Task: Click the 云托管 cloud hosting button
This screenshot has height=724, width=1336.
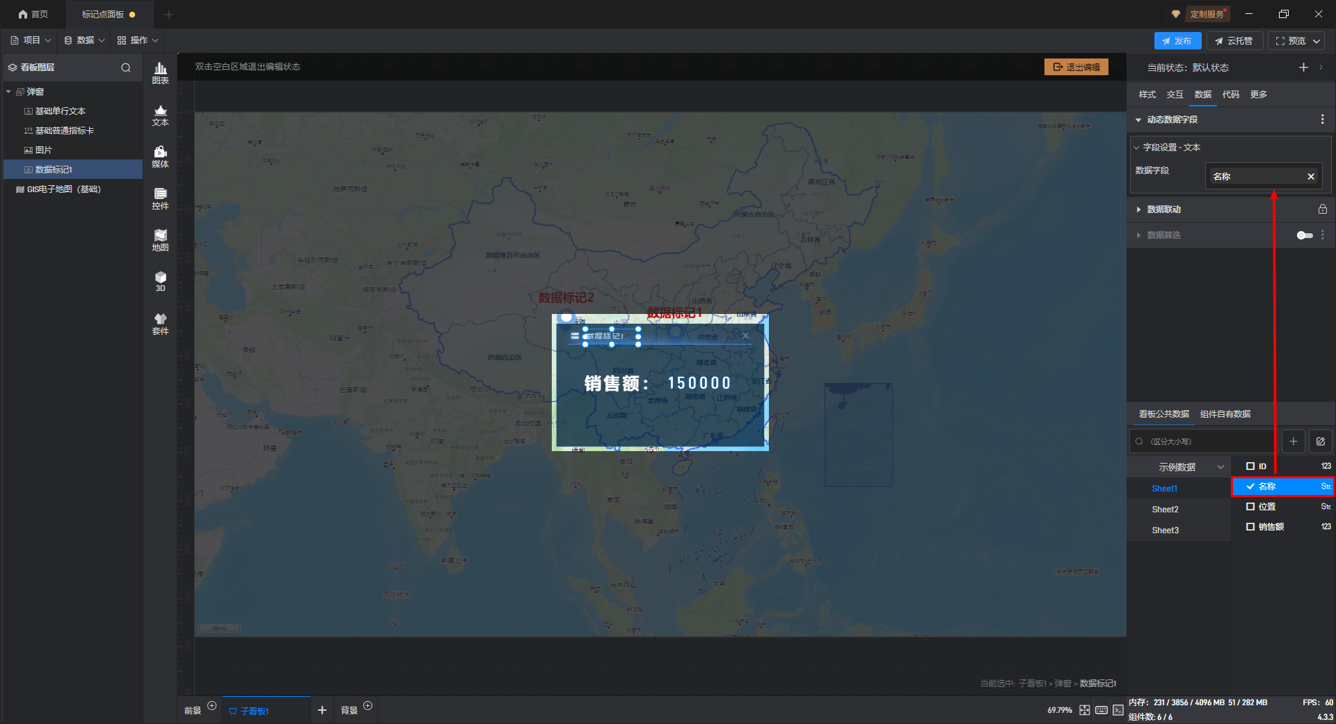Action: pos(1234,41)
